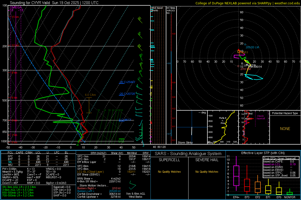Click the 'K = 13' index value
Screen dimensions: 301x200
pyautogui.click(x=31, y=169)
